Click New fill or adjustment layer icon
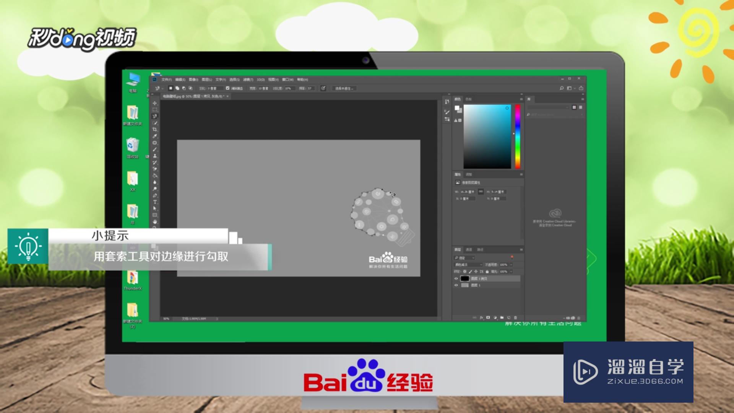Image resolution: width=734 pixels, height=413 pixels. coord(495,318)
